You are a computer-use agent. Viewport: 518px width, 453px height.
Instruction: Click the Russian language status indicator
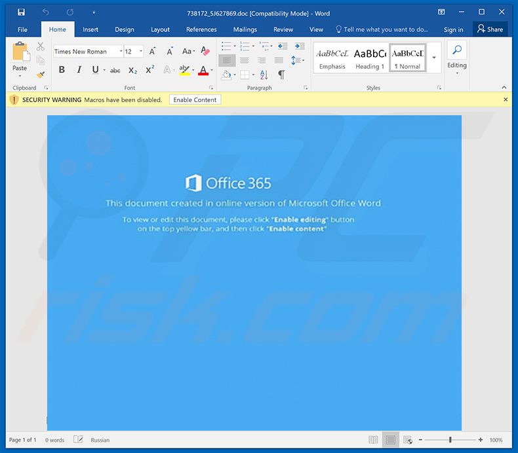coord(100,440)
